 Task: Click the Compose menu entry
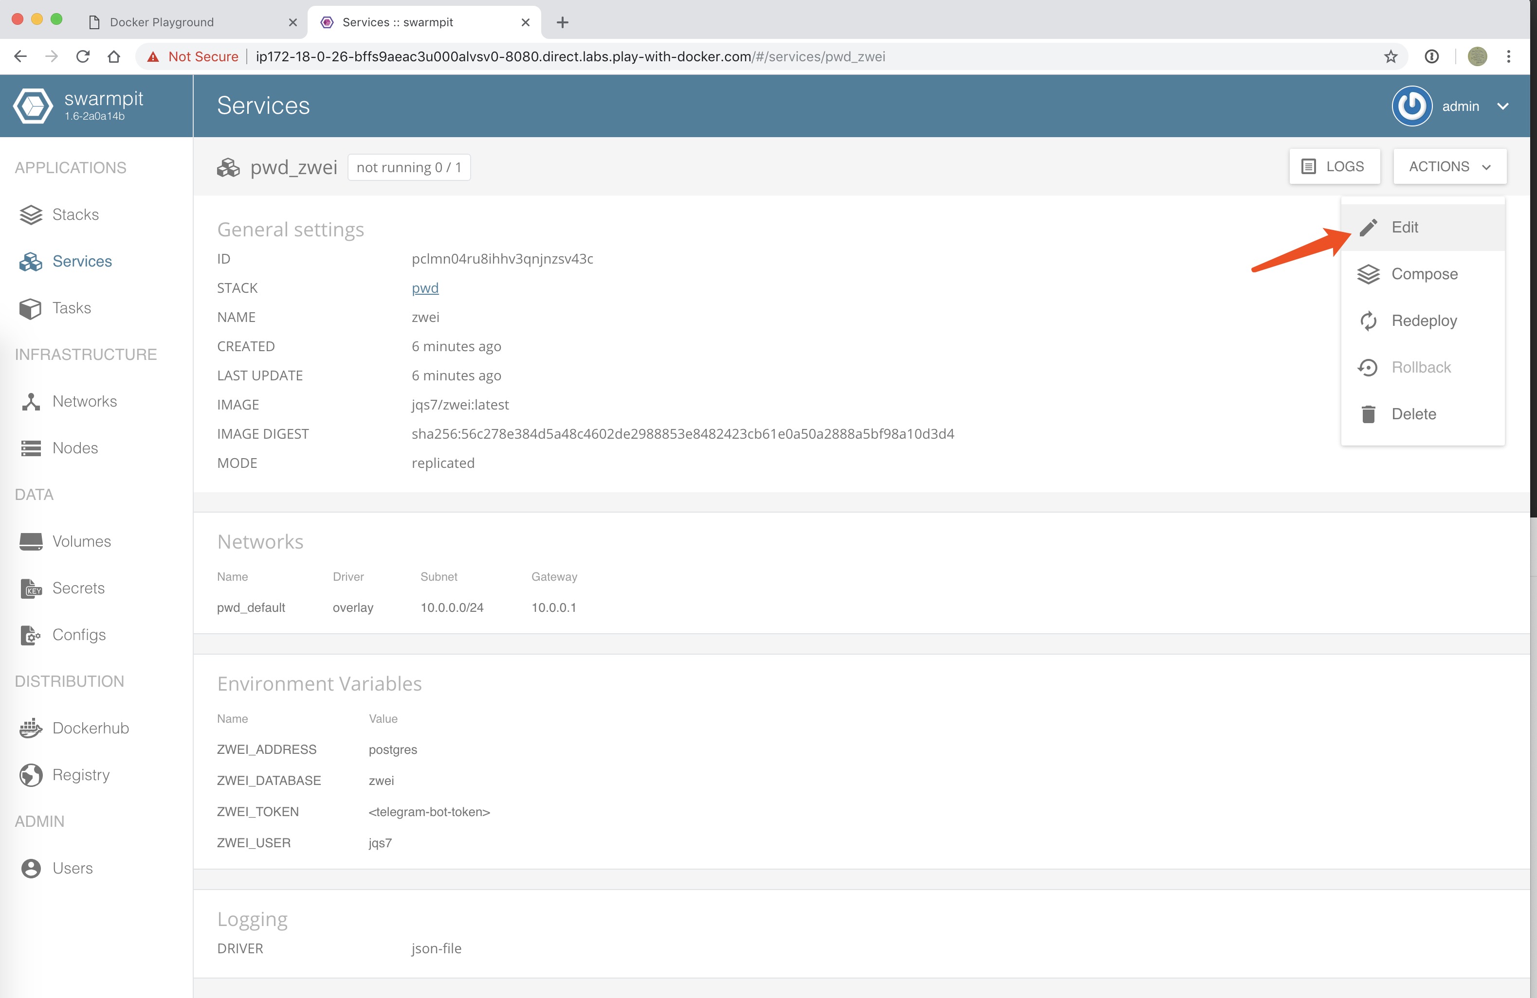click(1424, 274)
